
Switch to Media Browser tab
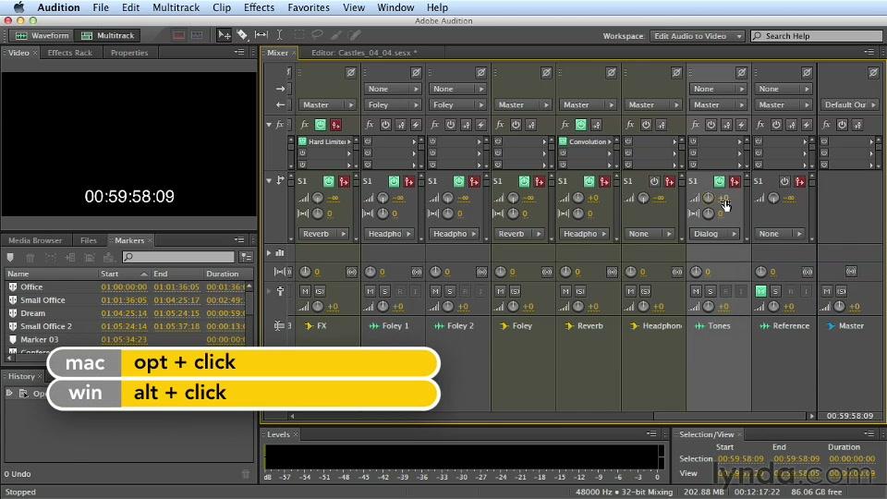tap(35, 240)
